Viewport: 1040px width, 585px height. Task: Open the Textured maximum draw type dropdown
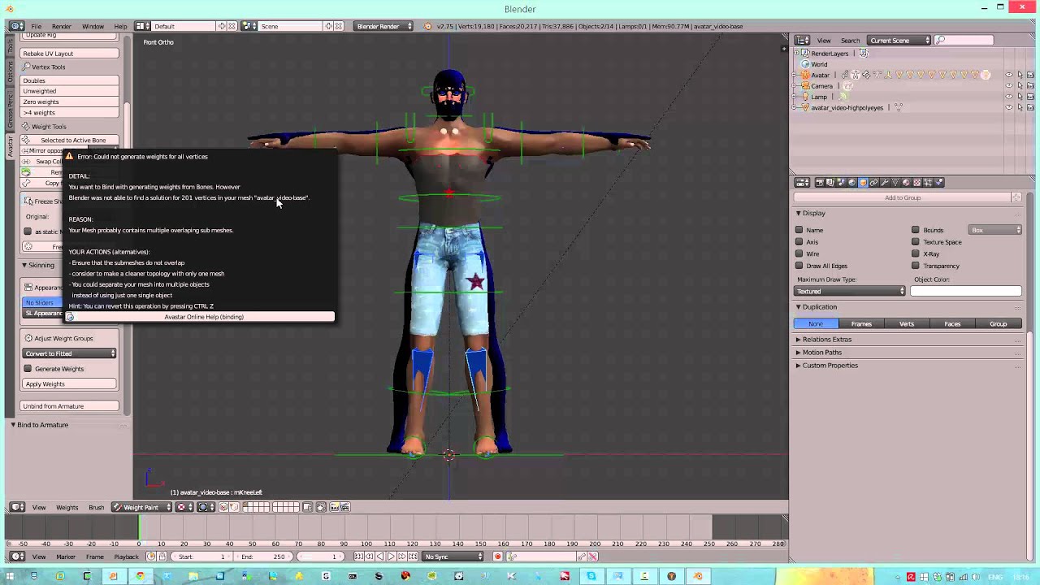click(850, 291)
